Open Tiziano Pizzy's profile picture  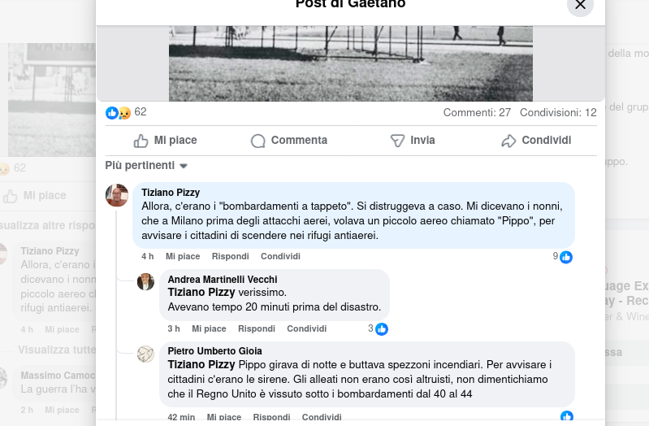(x=117, y=195)
